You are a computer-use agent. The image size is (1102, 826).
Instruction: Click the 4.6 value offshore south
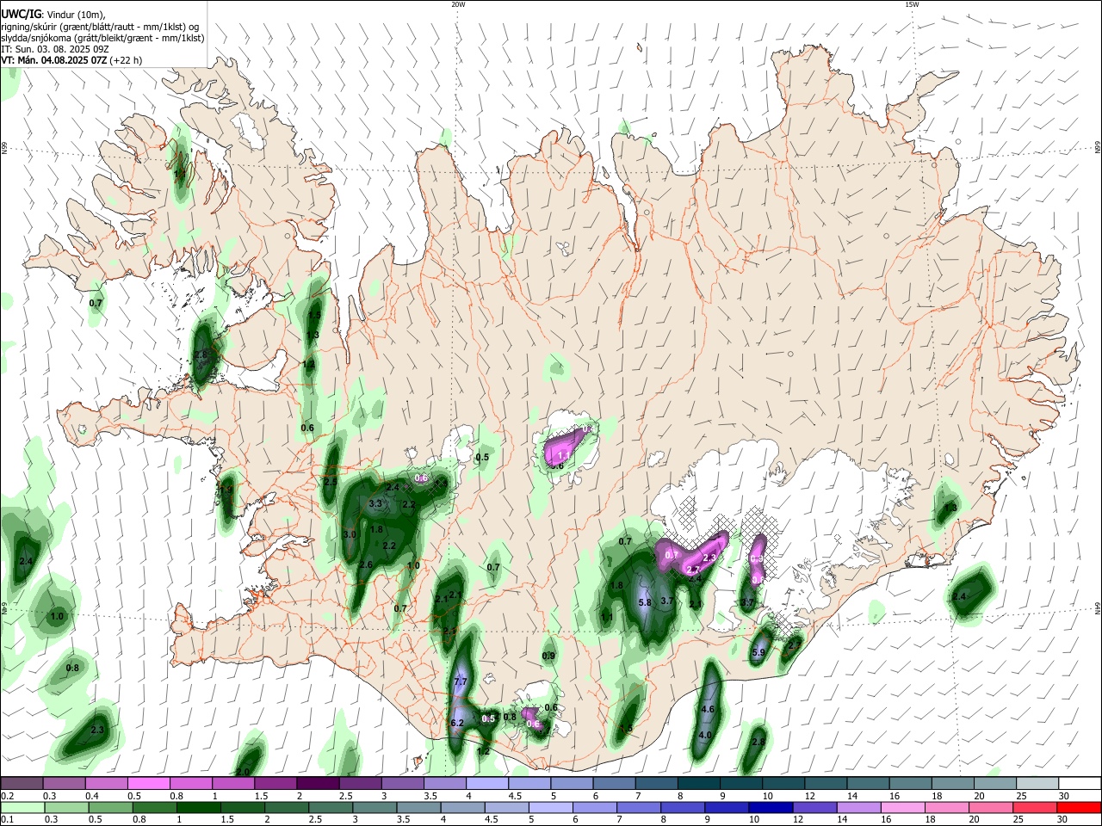click(708, 709)
